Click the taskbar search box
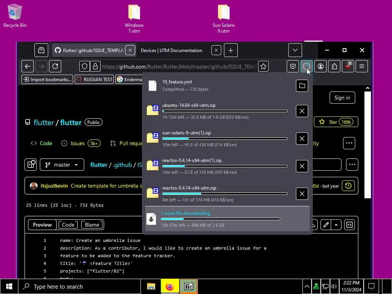The width and height of the screenshot is (392, 294). [80, 286]
